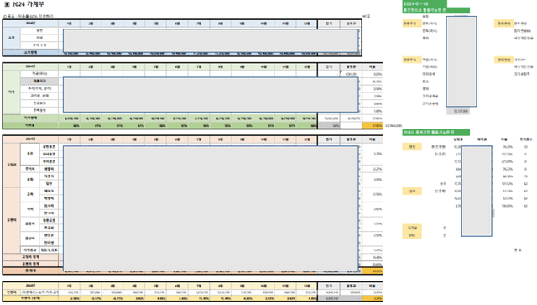This screenshot has height=305, width=537.
Task: Click the 1월 header in the blue income table
Action: click(x=69, y=24)
